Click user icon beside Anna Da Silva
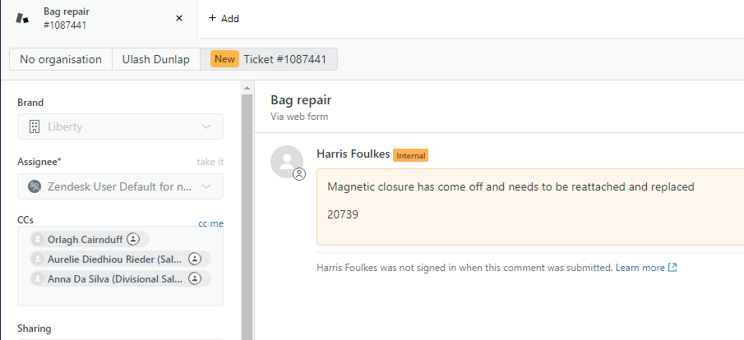 (195, 278)
